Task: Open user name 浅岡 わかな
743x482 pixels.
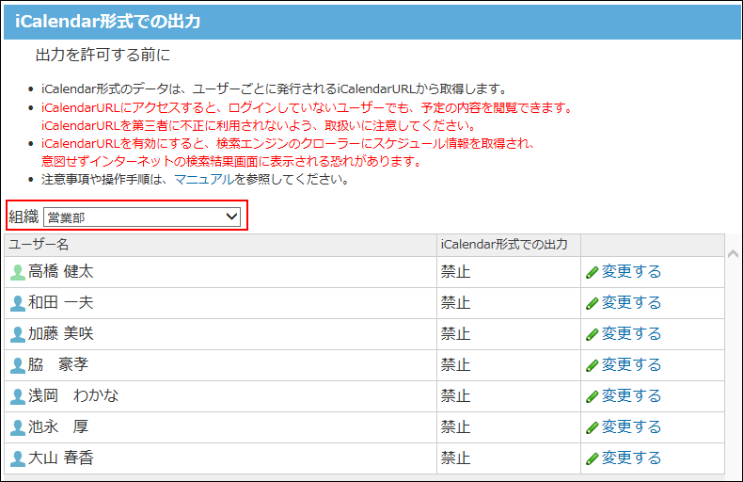Action: pyautogui.click(x=73, y=396)
